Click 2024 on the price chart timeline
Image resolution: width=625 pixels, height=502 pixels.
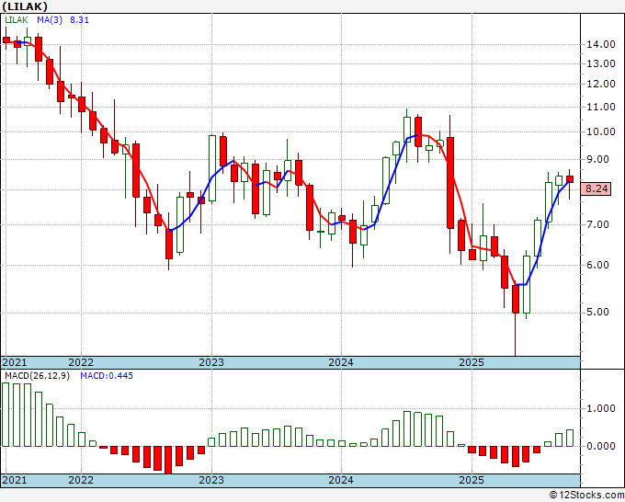341,362
